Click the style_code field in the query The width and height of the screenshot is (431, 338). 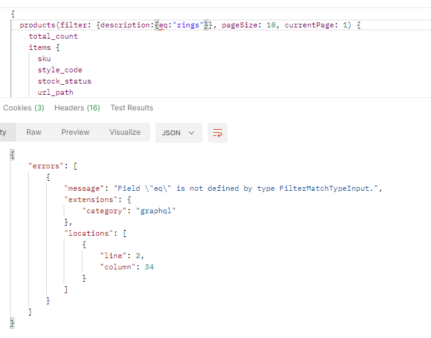[60, 70]
